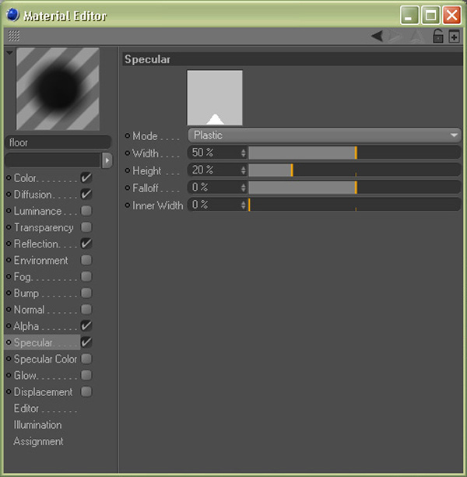Select the Color channel label
The image size is (467, 477).
coord(26,178)
